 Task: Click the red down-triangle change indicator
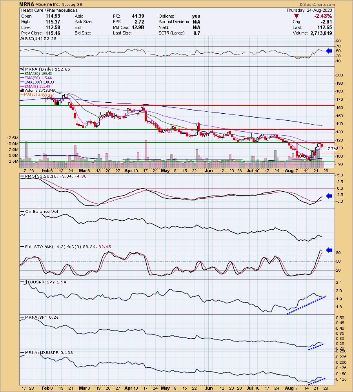coord(297,16)
